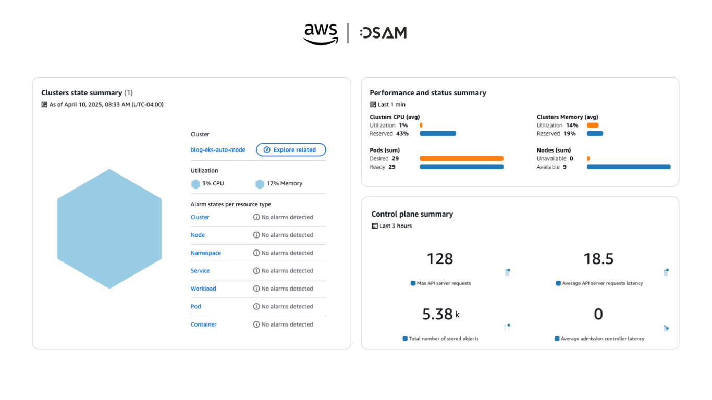Screen dimensions: 712x400
Task: Open the chart icon beside the 5.38k metric
Action: 507,328
